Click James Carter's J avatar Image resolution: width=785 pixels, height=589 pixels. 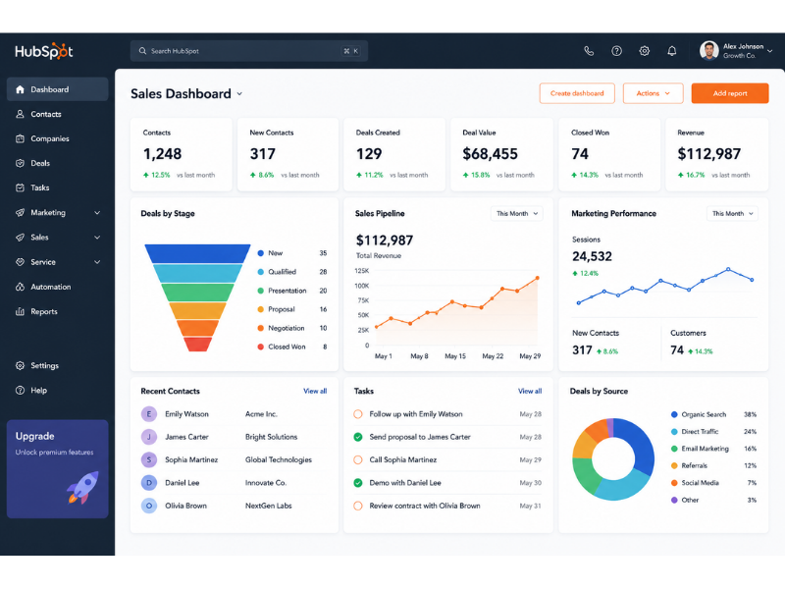pos(149,437)
